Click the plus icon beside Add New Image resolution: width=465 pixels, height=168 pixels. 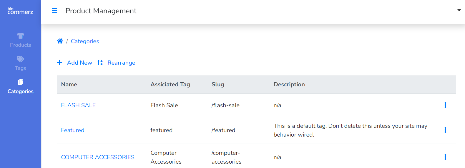[x=59, y=63]
